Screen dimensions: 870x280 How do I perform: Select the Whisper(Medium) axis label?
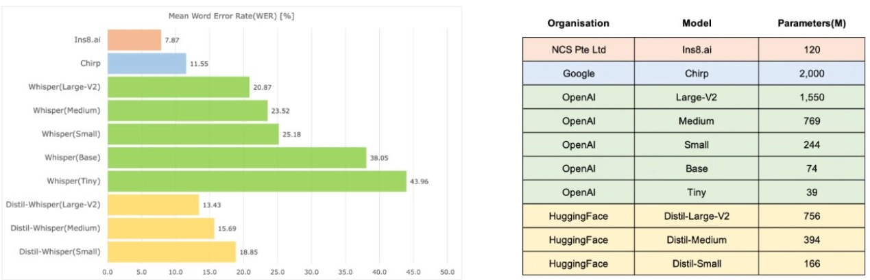coord(67,110)
